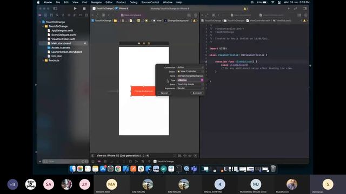Viewport: 346px width, 194px height.
Task: Choose the iPhone 8 run destination
Action: coord(122,9)
